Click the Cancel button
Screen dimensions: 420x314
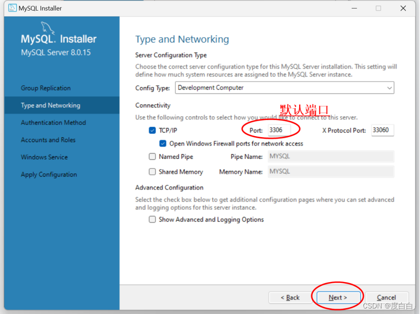387,297
